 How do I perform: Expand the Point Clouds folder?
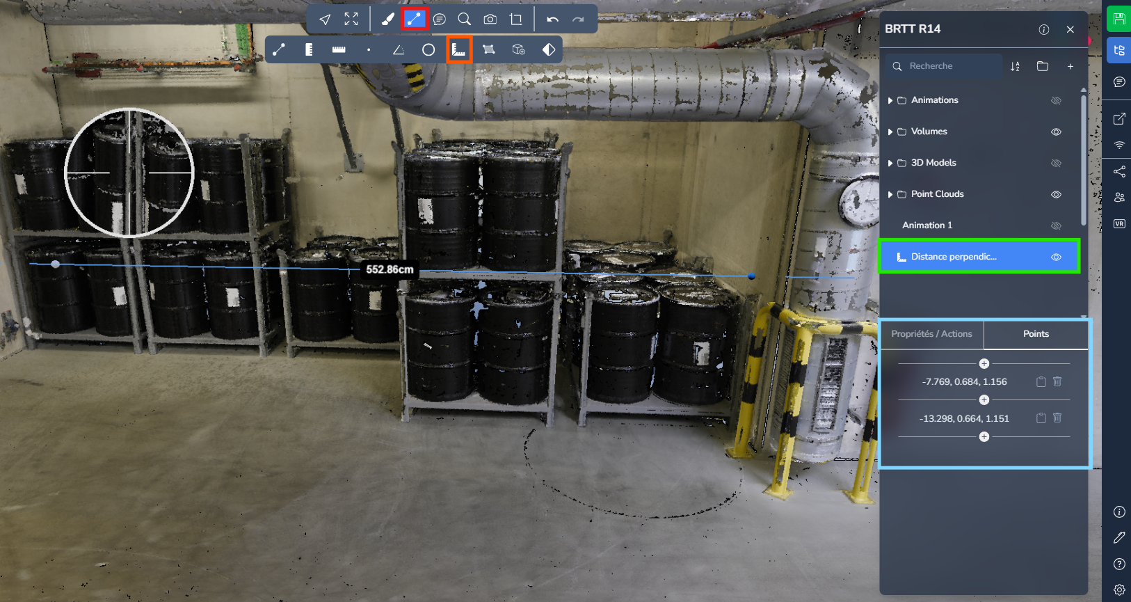pyautogui.click(x=890, y=194)
